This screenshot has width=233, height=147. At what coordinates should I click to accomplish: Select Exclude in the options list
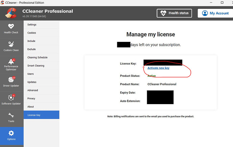tap(31, 49)
